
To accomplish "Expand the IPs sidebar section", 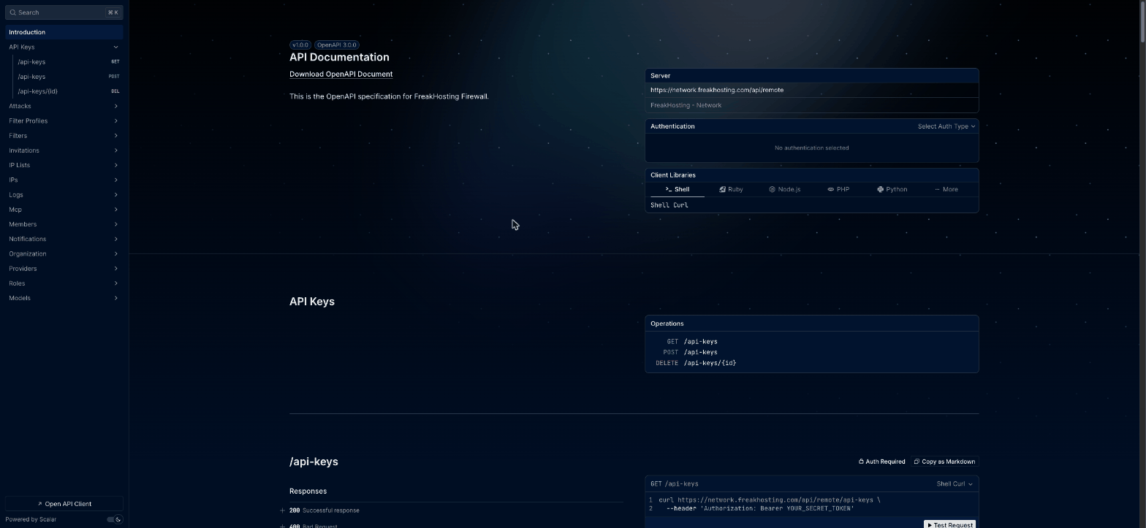I will coord(64,180).
